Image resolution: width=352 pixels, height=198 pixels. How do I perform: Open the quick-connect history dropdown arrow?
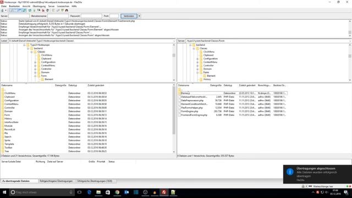pyautogui.click(x=139, y=16)
